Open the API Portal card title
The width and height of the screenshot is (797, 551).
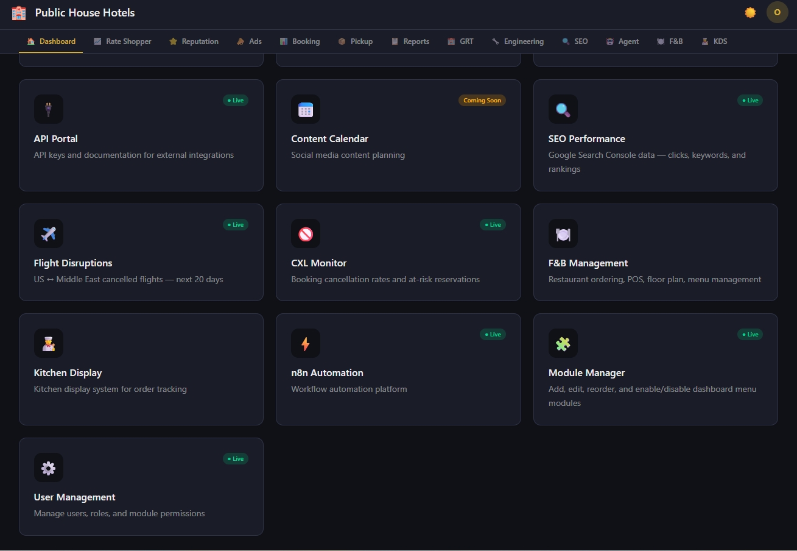click(56, 139)
